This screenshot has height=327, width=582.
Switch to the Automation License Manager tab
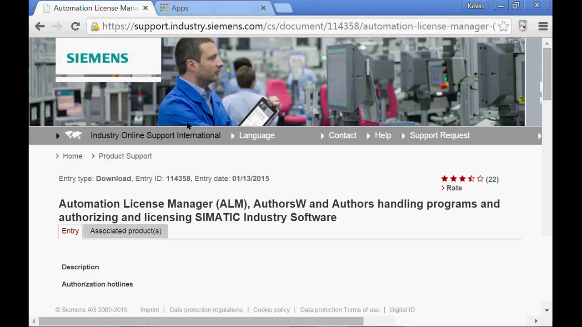[x=95, y=8]
